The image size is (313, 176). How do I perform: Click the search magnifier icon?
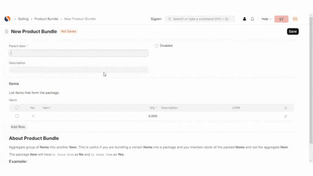coord(169,19)
